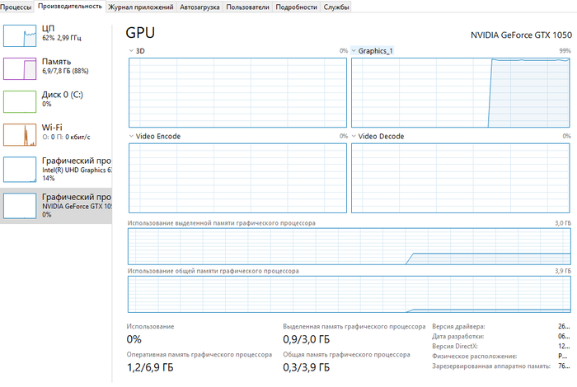The height and width of the screenshot is (387, 577).
Task: Click the CPU (ЦП) mini graph thumbnail
Action: click(x=21, y=35)
